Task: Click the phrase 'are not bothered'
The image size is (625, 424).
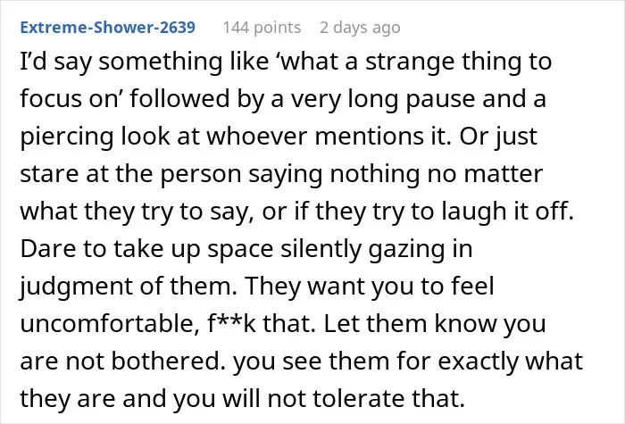Action: tap(123, 361)
